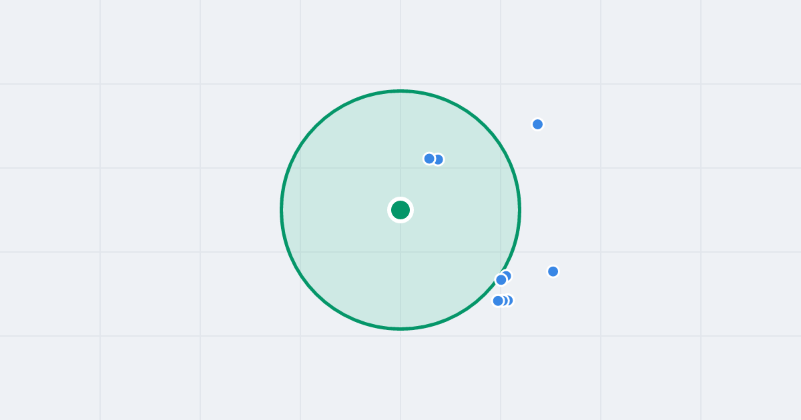Image resolution: width=801 pixels, height=420 pixels.
Task: Click the grid line intersection at upper left of map
Action: tap(100, 84)
